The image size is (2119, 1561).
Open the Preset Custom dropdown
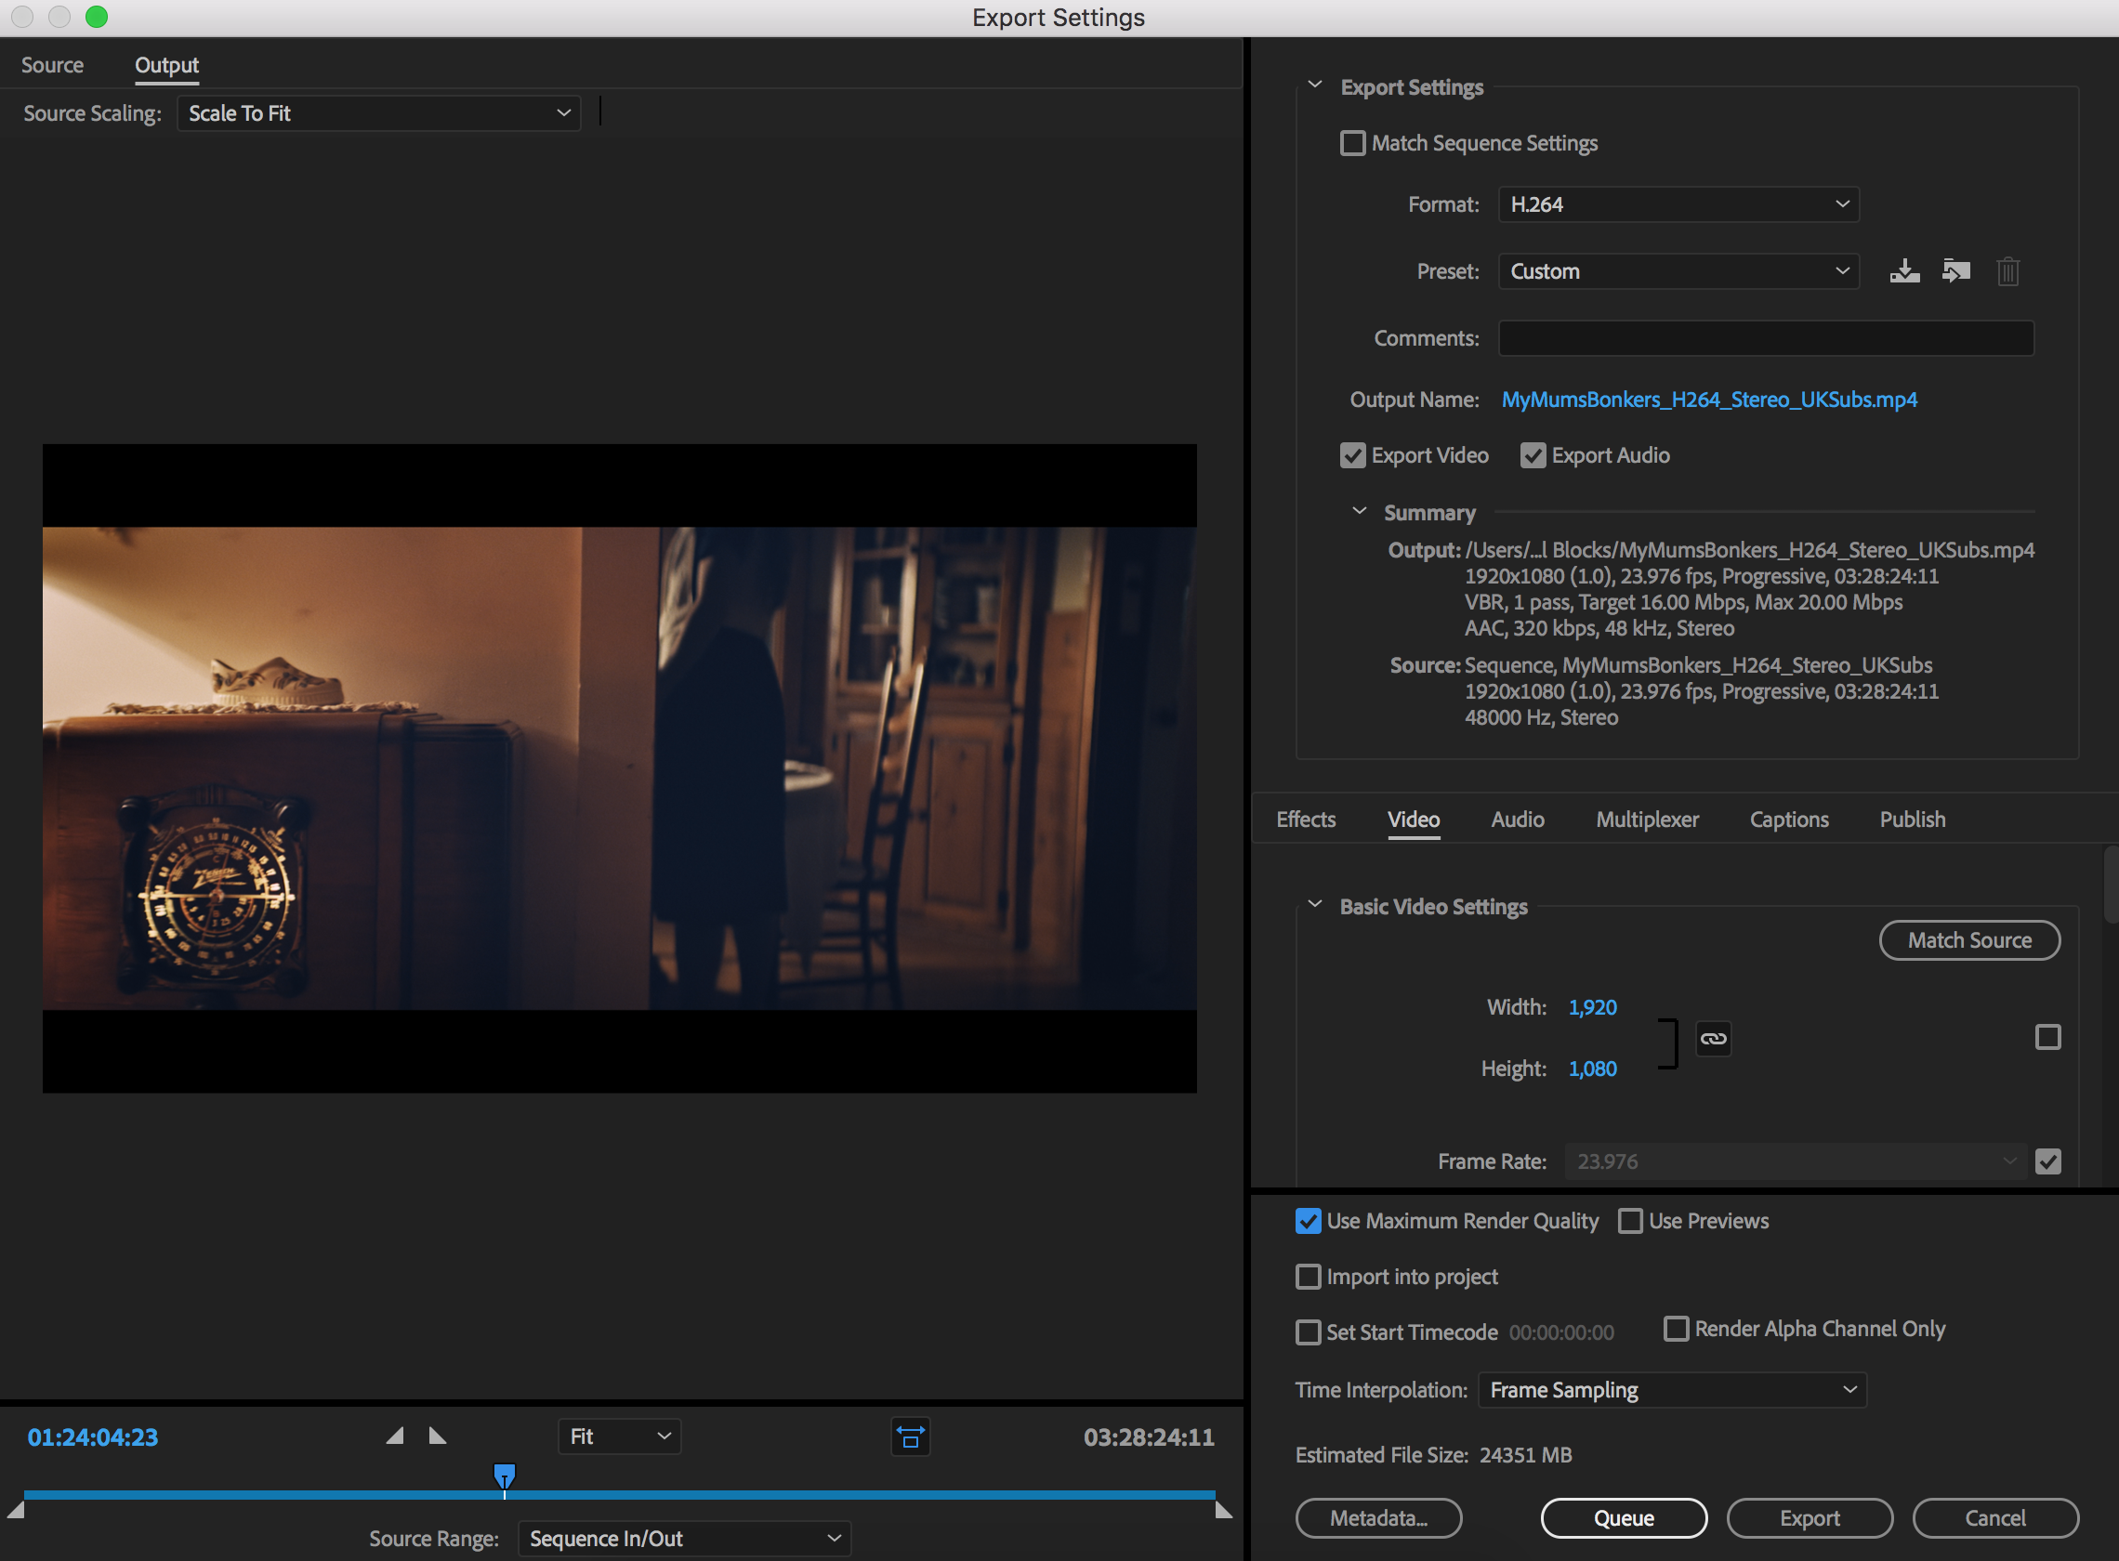[1678, 271]
